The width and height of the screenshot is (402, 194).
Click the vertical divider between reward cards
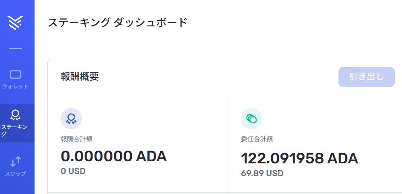[228, 143]
